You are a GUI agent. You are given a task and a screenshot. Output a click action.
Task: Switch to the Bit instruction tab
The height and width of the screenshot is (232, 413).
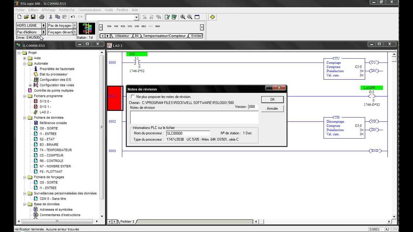point(137,36)
